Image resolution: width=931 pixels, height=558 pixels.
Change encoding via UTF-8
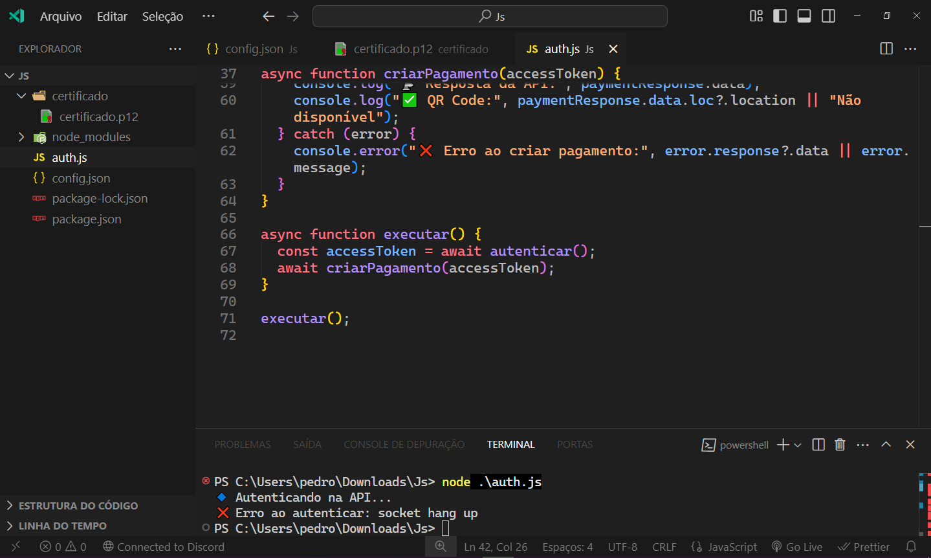(x=622, y=547)
